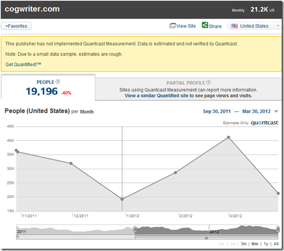Select the 1y time range
This screenshot has width=284, height=251.
[x=266, y=244]
